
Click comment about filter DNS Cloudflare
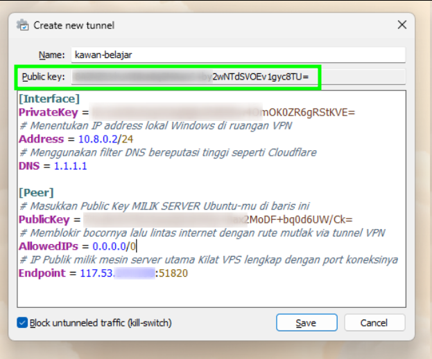pos(168,153)
